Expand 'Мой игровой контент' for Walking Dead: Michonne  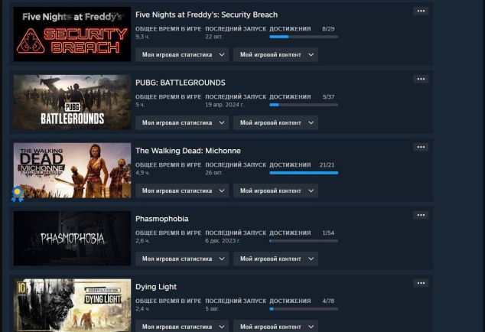[275, 191]
